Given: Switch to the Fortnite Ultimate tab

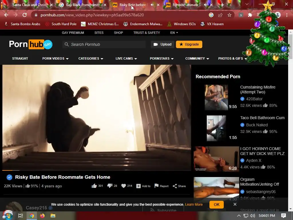Looking at the screenshot, I should (185, 5).
